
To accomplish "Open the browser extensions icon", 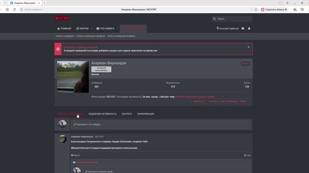I will [295, 10].
